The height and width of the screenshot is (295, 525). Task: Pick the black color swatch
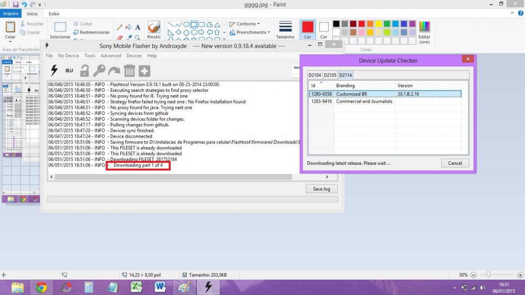pos(336,24)
